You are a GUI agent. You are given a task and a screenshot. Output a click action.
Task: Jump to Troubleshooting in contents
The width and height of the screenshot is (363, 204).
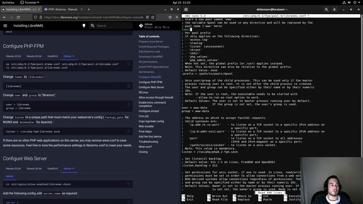pos(148,142)
